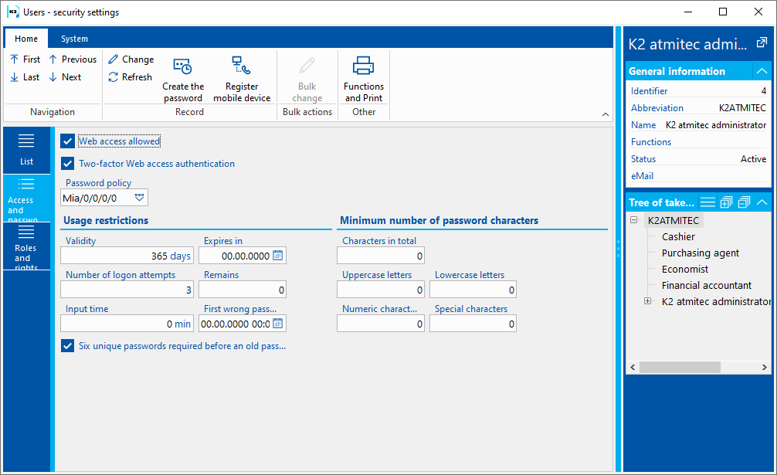777x475 pixels.
Task: Click the Input time field
Action: 127,324
